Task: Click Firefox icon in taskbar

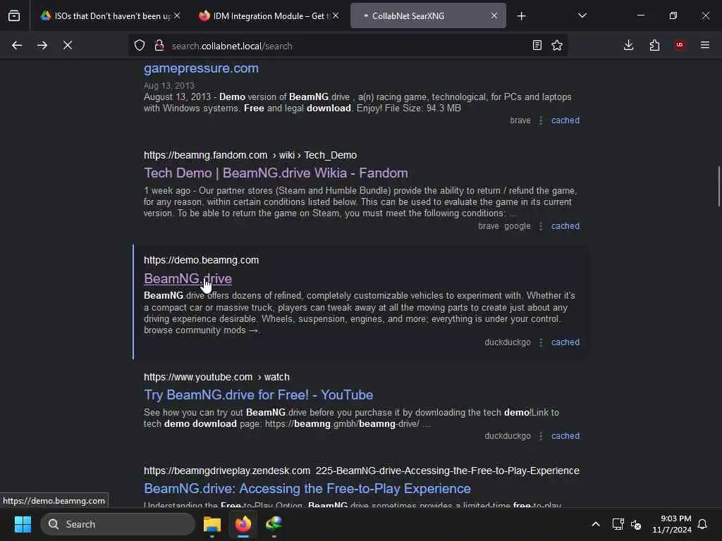Action: click(243, 524)
